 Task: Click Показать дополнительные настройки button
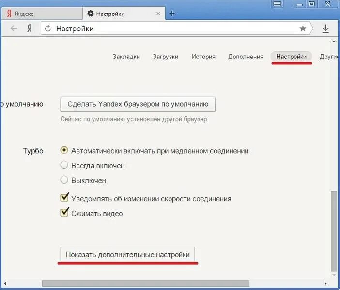tap(127, 255)
